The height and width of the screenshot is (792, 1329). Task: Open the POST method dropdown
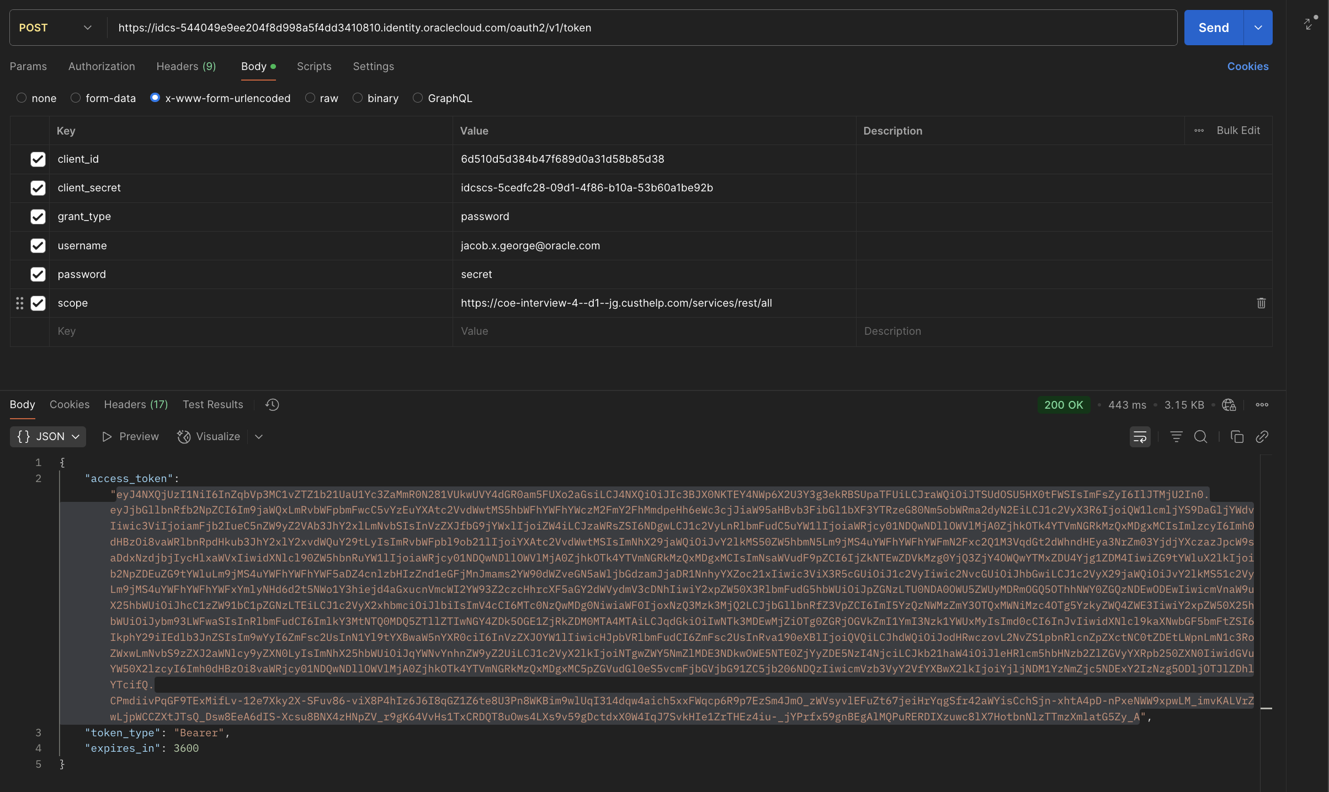[55, 28]
